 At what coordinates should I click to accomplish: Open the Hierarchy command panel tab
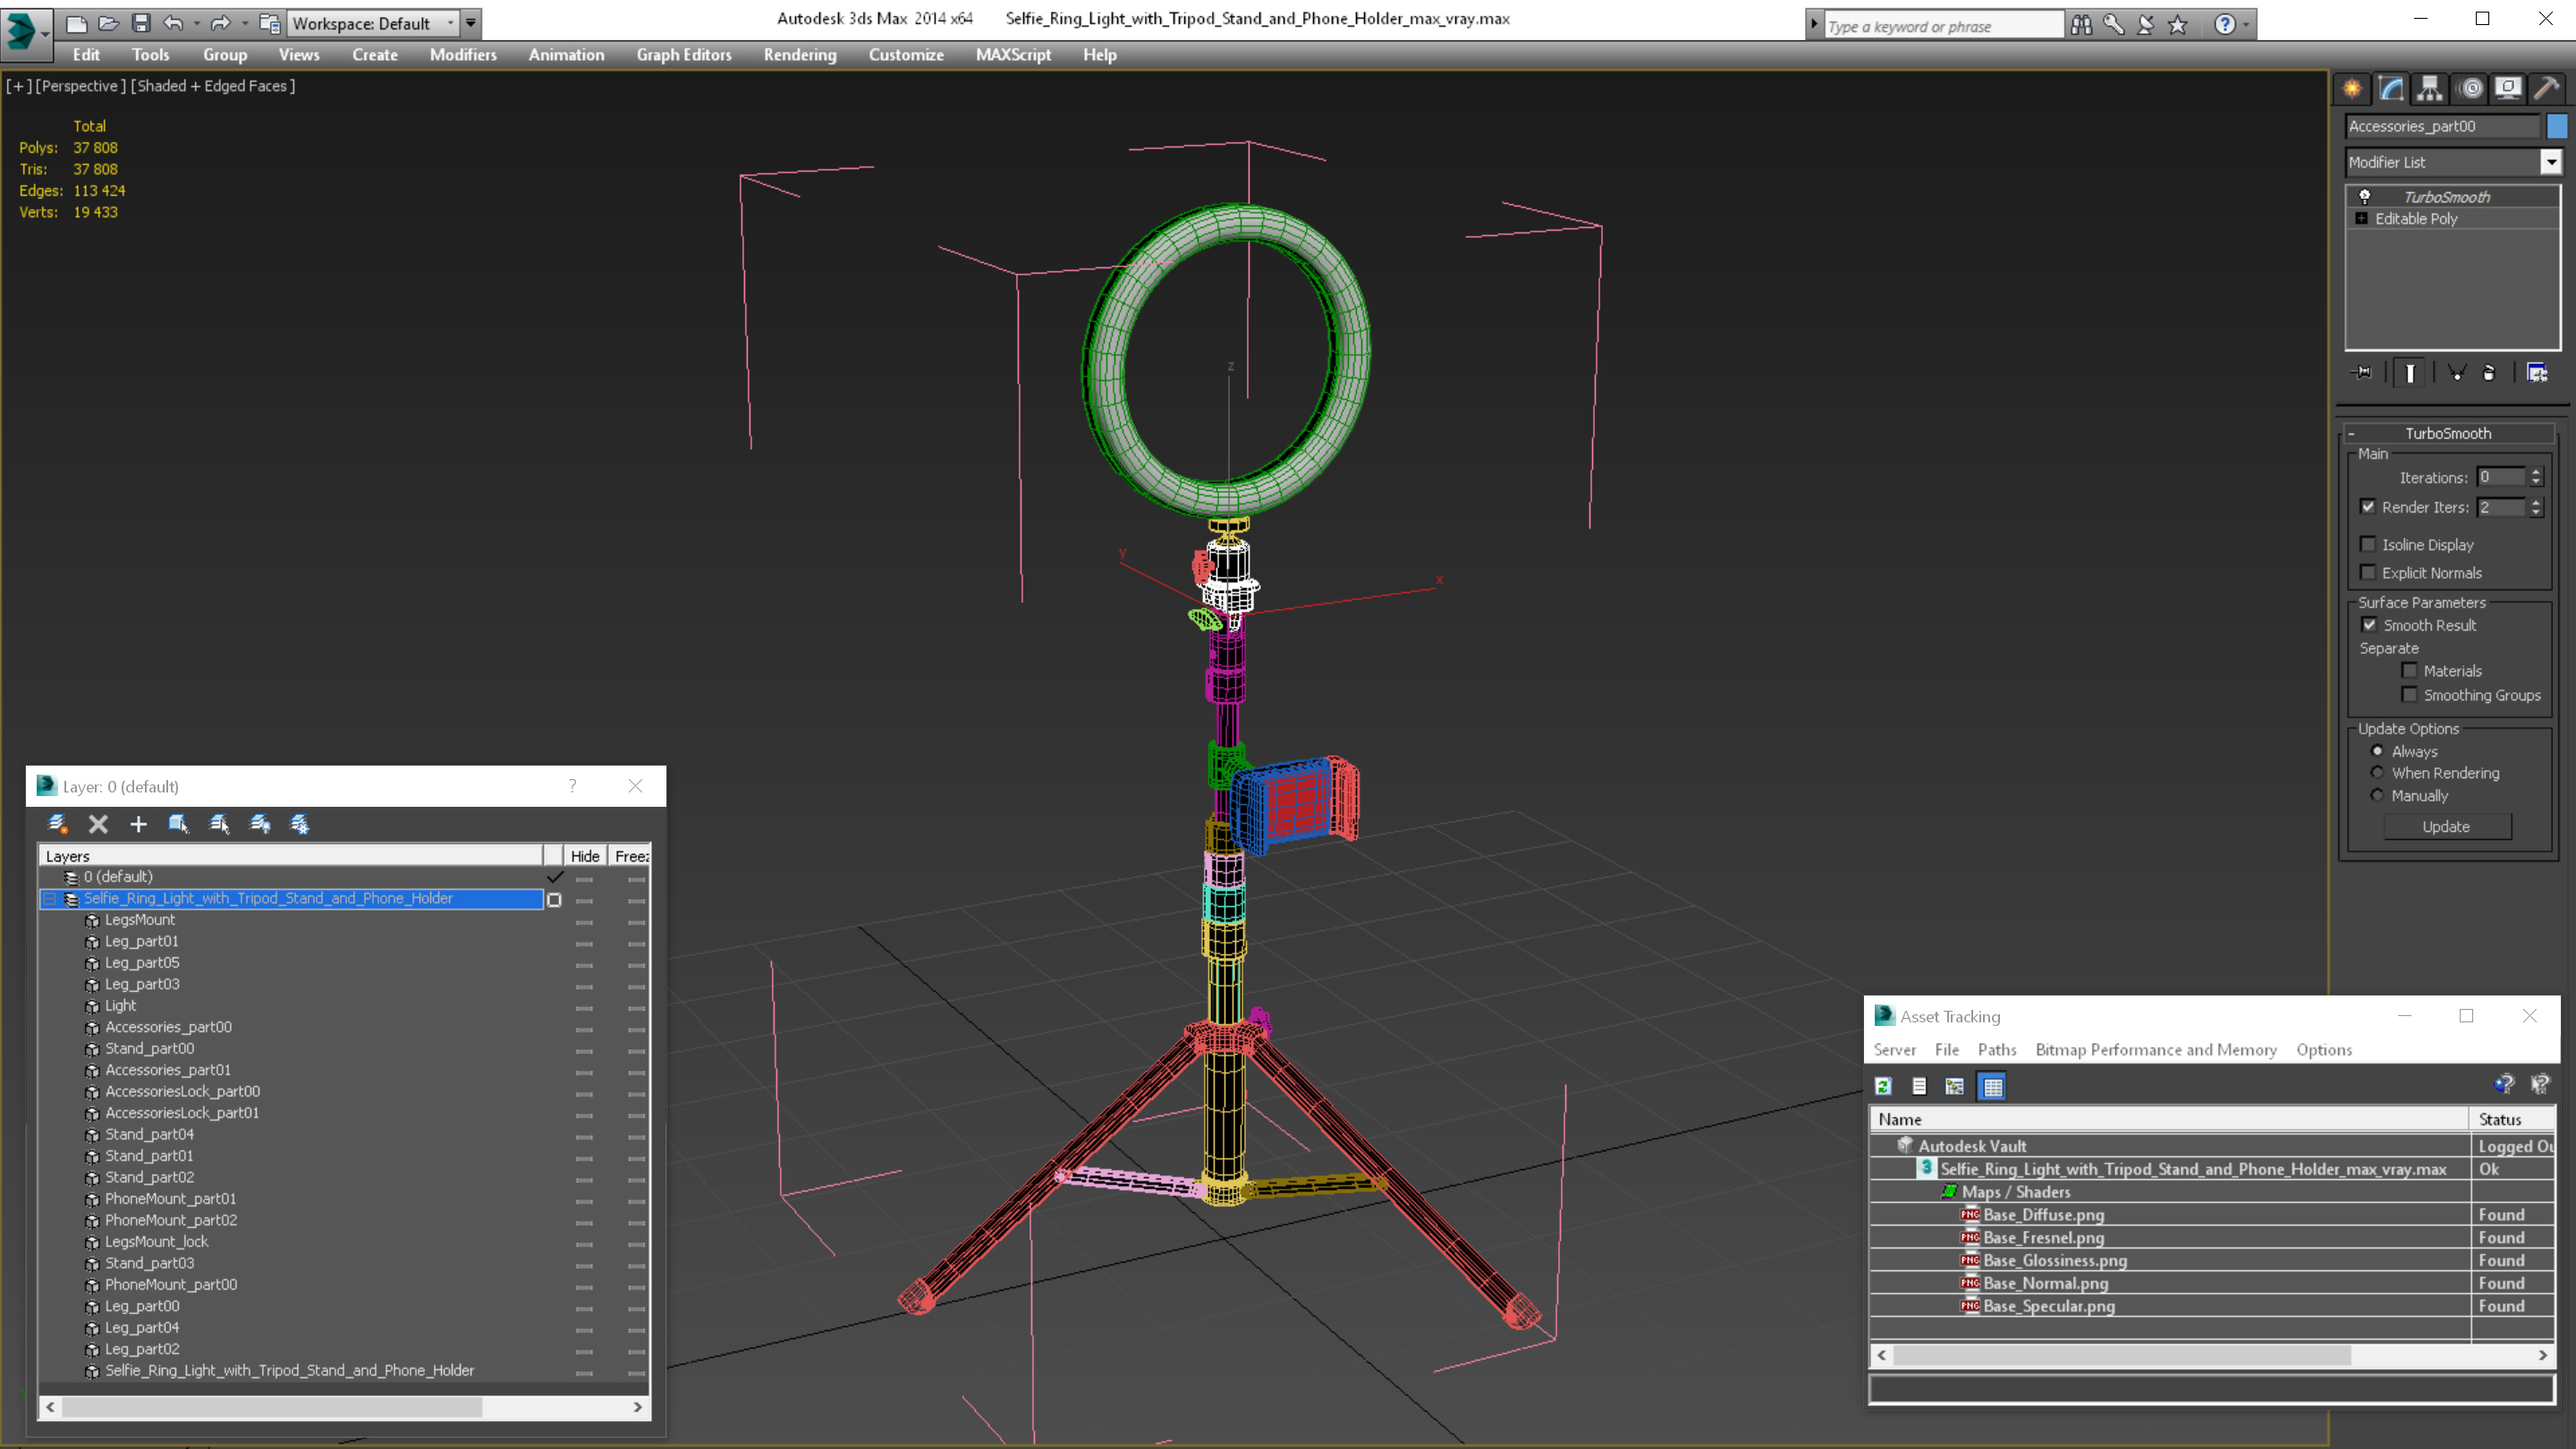[x=2430, y=89]
